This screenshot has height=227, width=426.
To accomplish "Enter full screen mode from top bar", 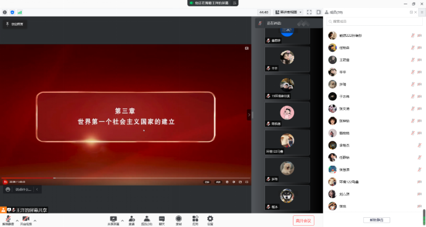I will pyautogui.click(x=309, y=12).
